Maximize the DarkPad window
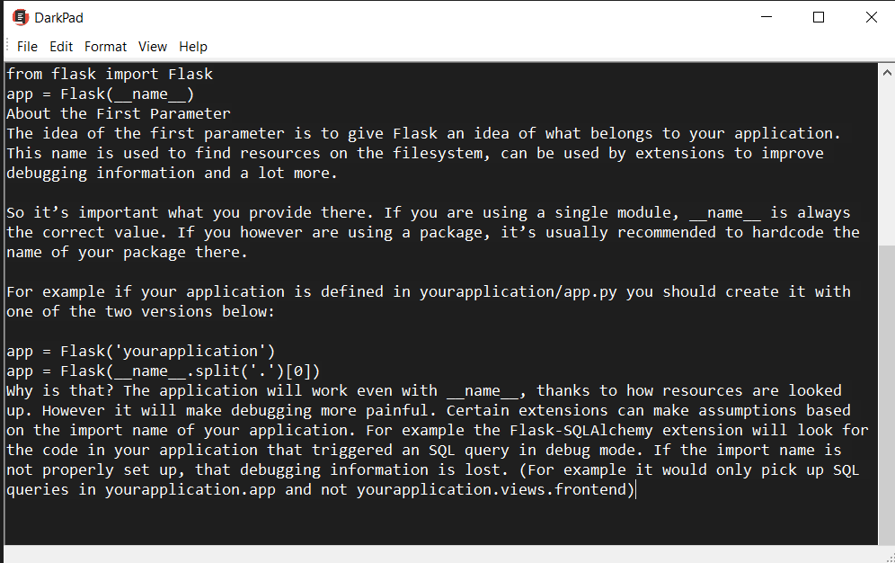 tap(819, 17)
